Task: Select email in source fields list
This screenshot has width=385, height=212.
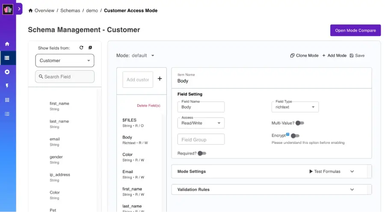Action: tap(54, 142)
